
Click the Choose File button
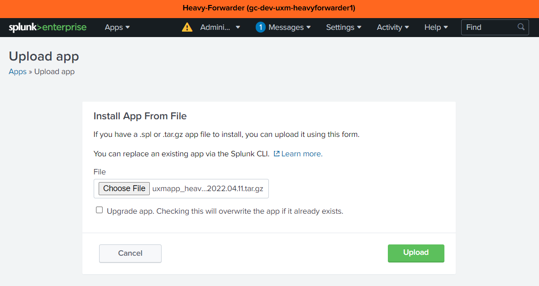[x=124, y=188]
